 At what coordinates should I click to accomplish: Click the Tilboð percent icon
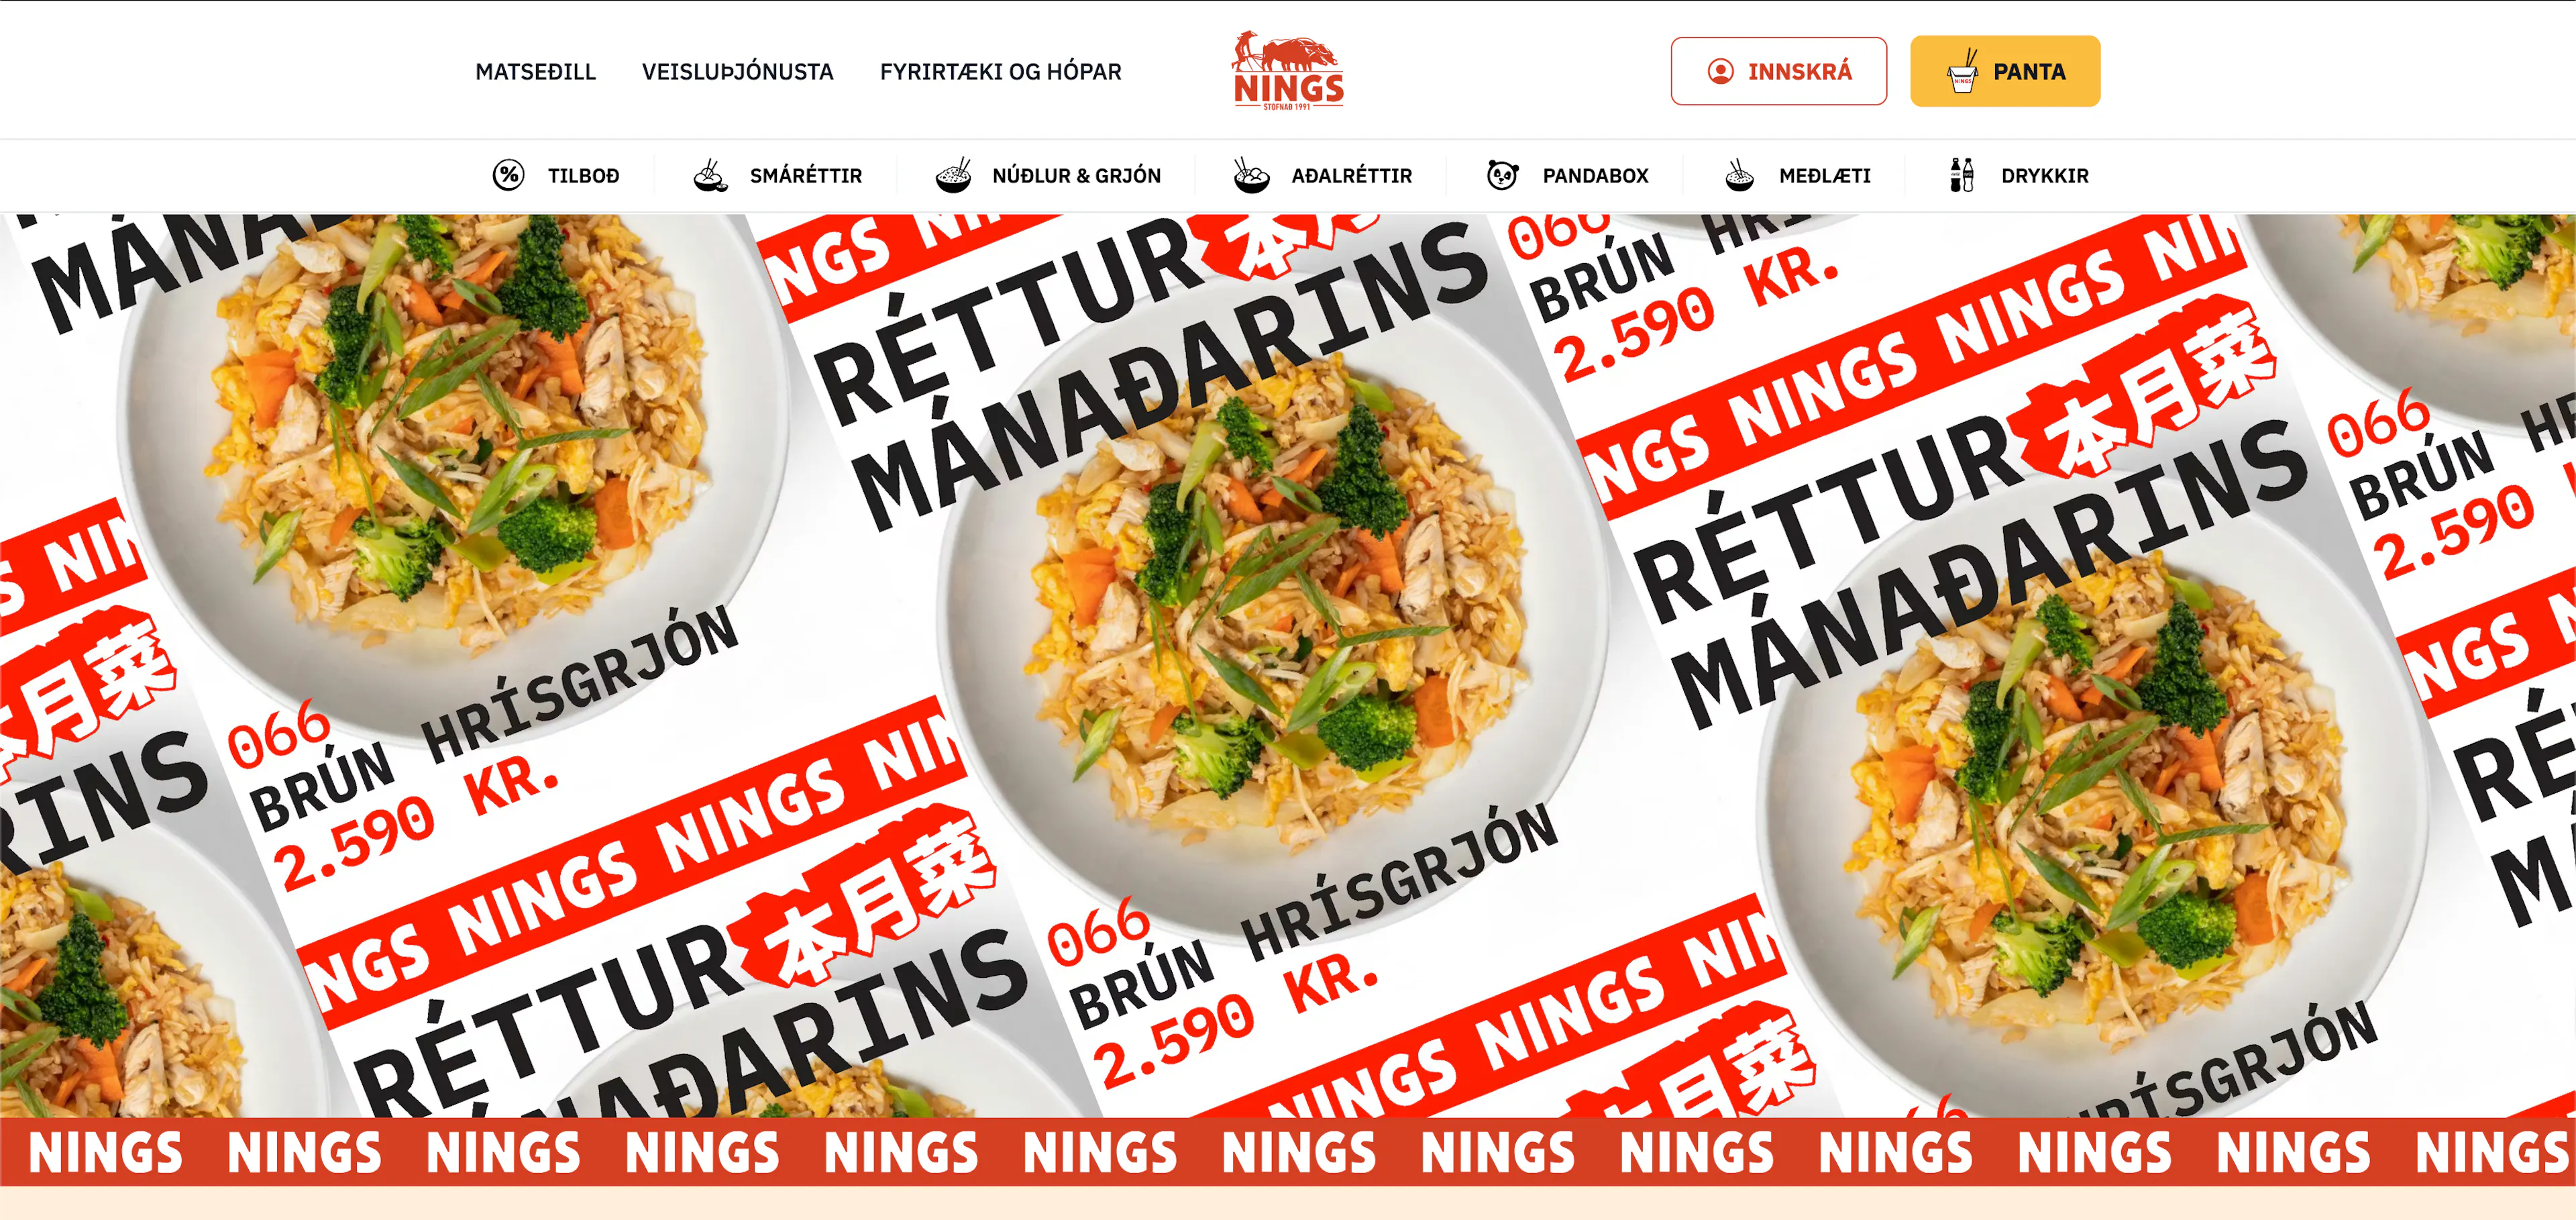[508, 175]
